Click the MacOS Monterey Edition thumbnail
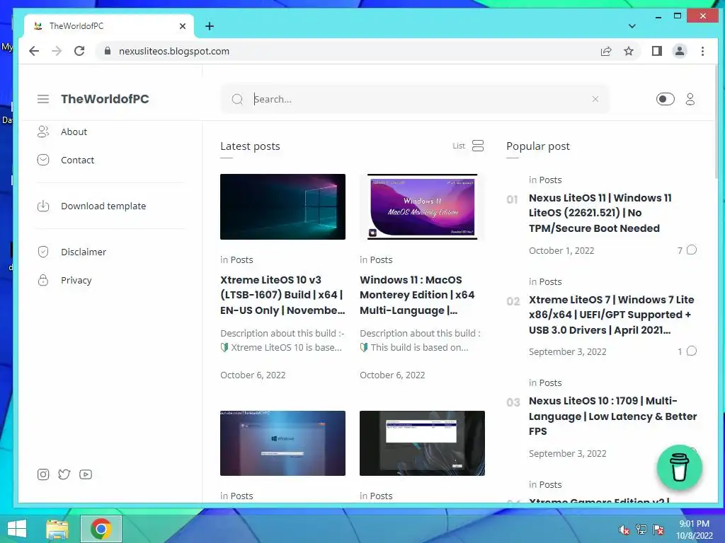The width and height of the screenshot is (725, 543). 422,207
